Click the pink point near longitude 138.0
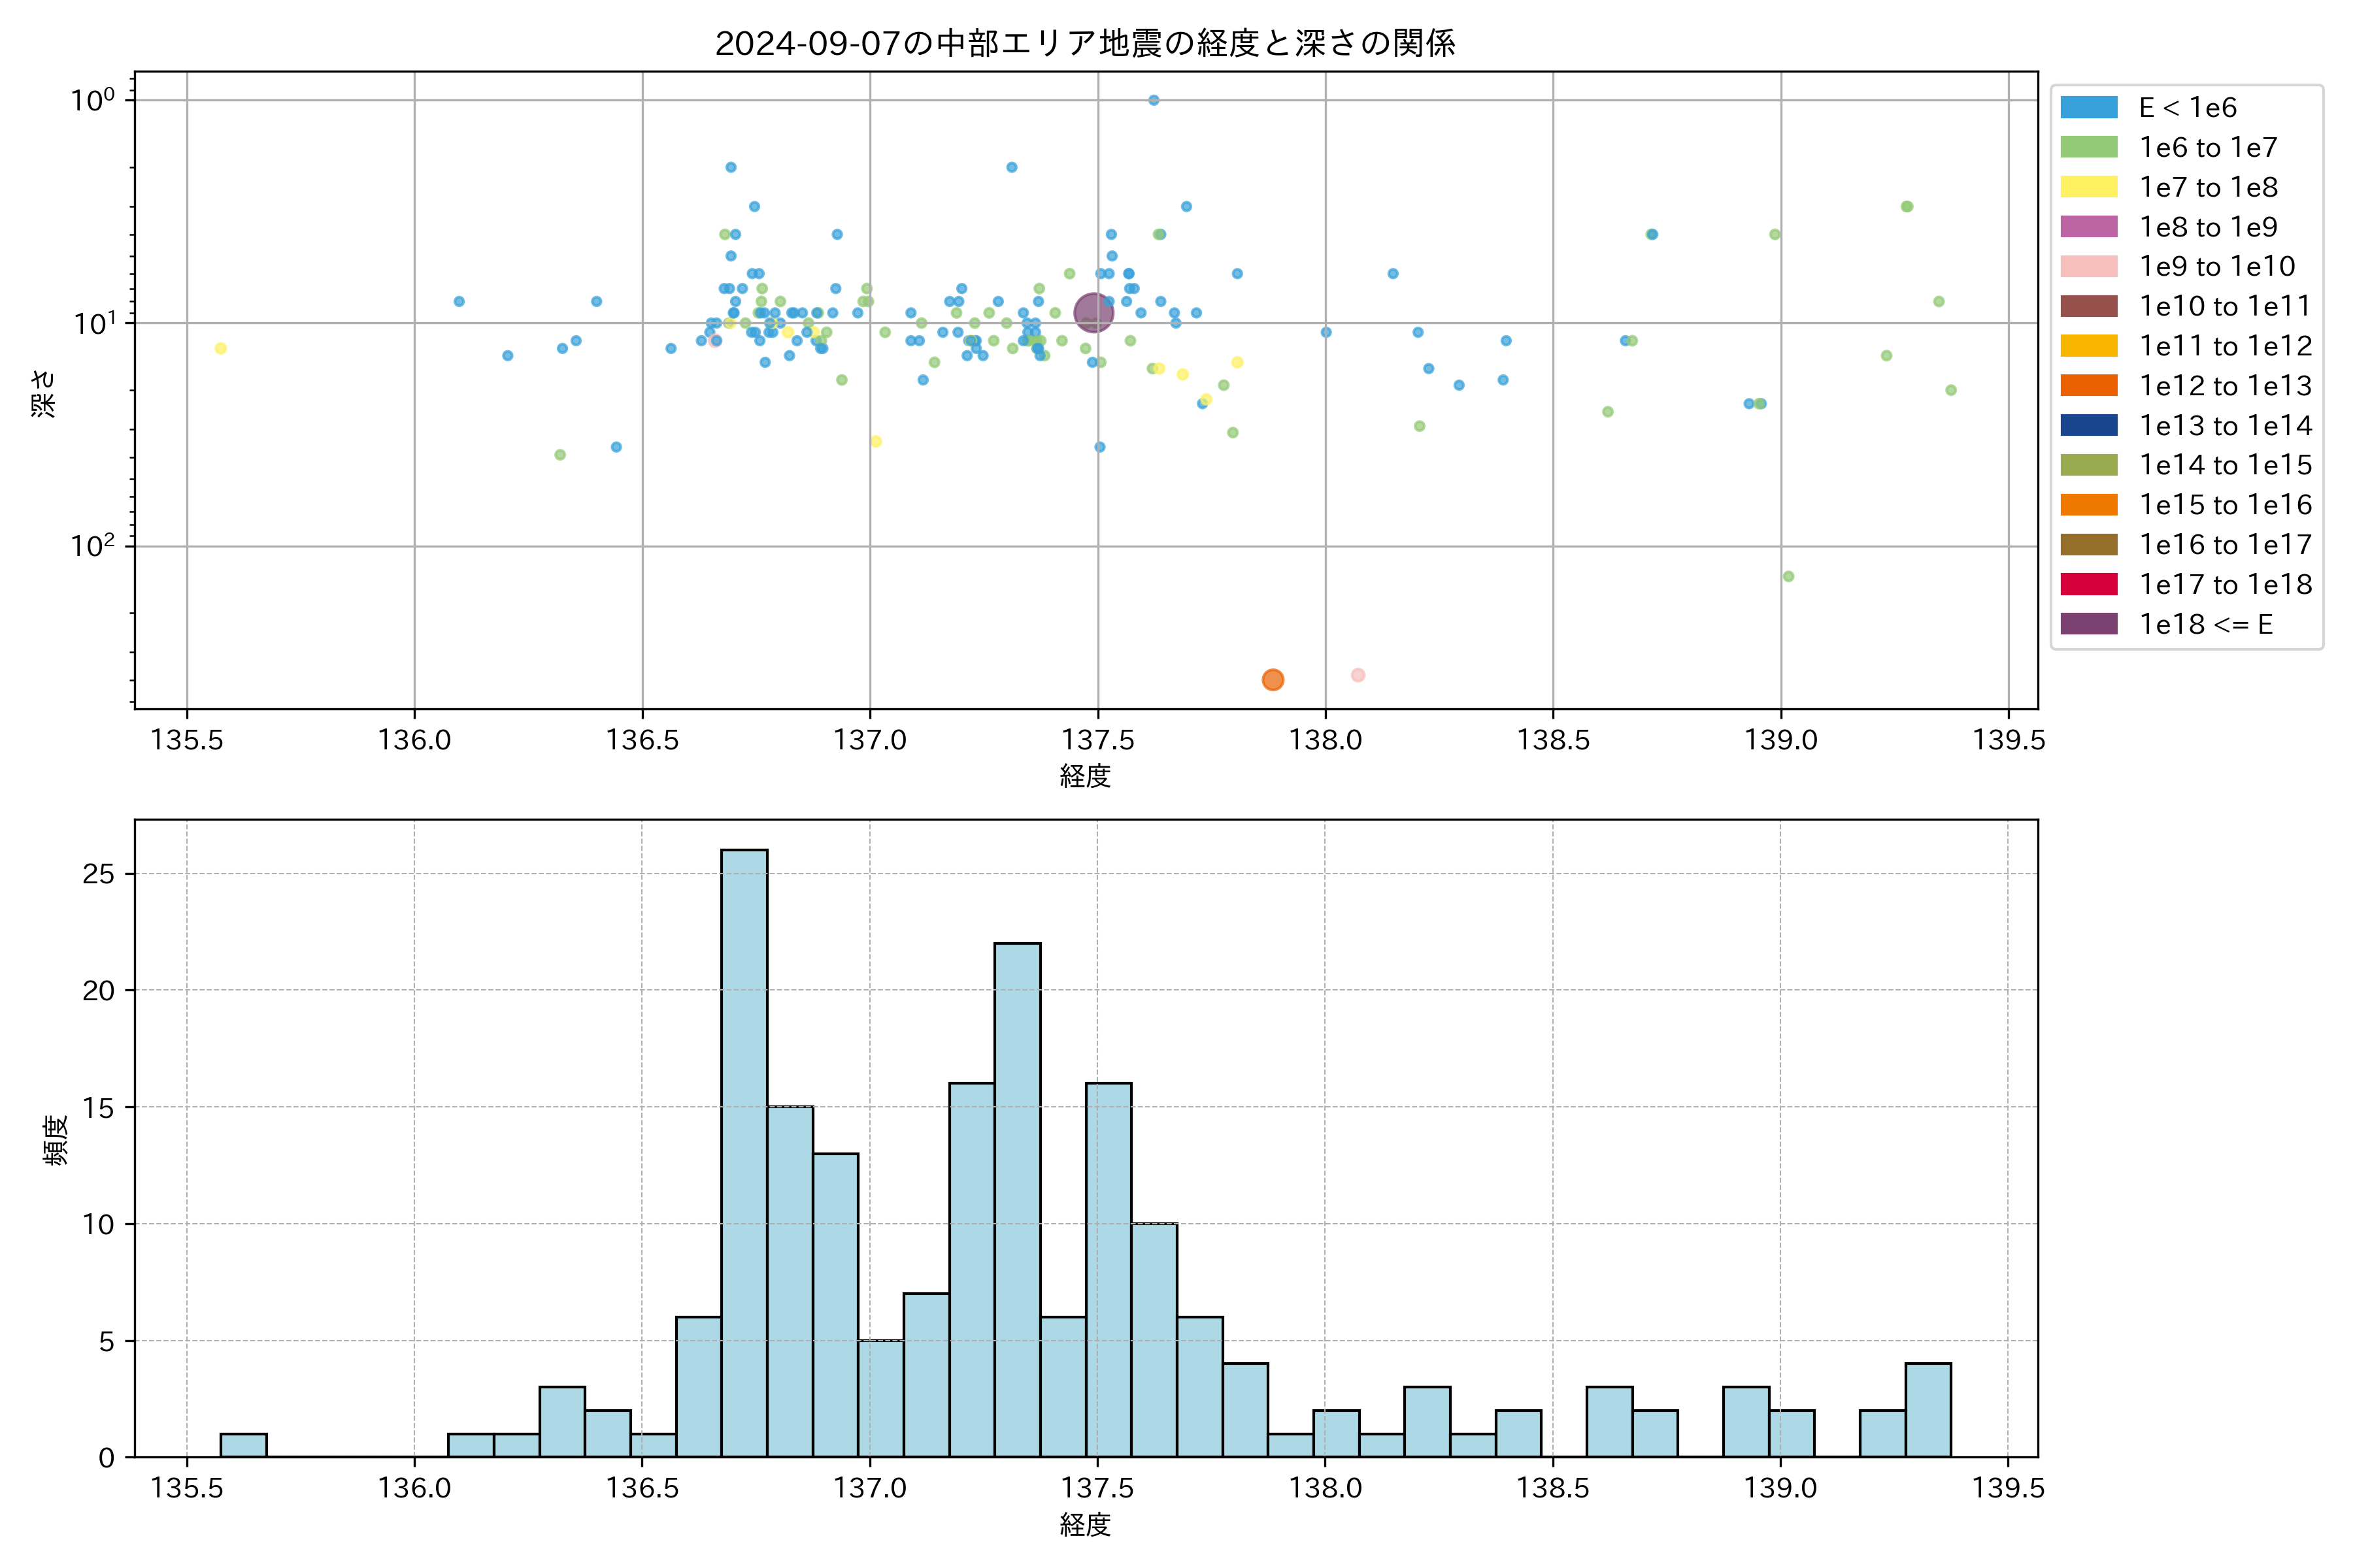Image resolution: width=2353 pixels, height=1568 pixels. click(1358, 675)
